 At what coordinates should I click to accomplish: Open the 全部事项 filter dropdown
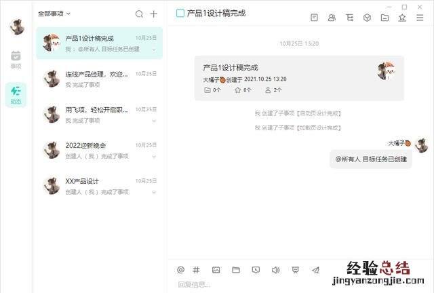click(54, 13)
